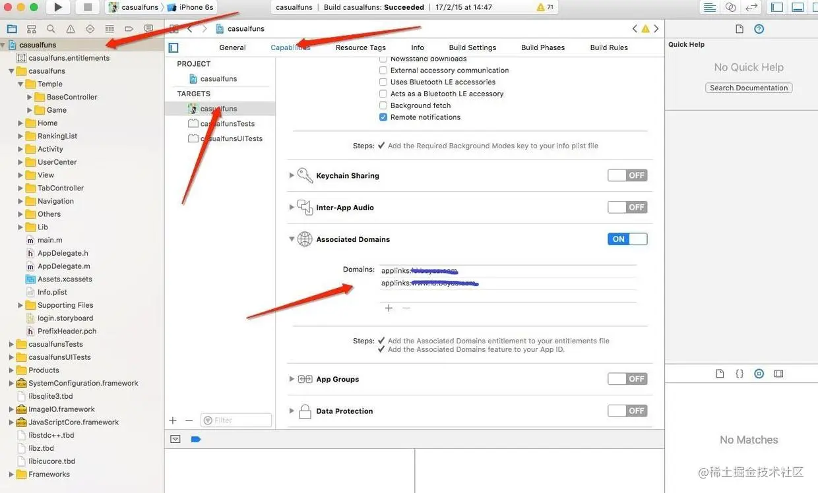Open the related items grid icon in jump bar
Viewport: 818px width, 493px height.
coord(174,29)
